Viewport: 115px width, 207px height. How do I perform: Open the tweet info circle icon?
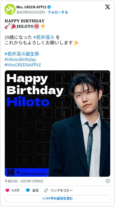tap(108, 181)
